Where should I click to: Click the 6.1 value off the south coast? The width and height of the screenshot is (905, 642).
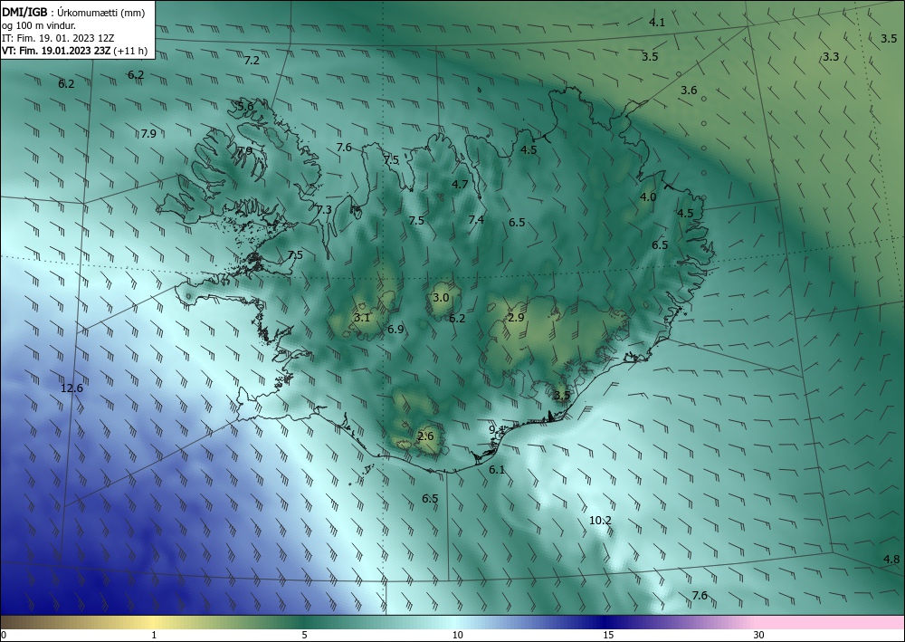pos(497,470)
